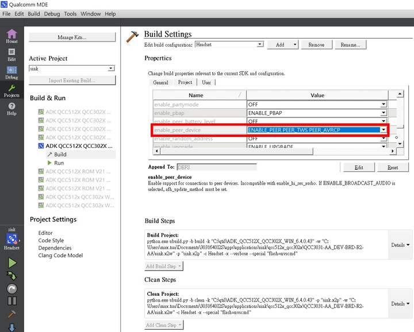Open Add Clean Step dropdown
414x332 pixels.
(x=164, y=325)
